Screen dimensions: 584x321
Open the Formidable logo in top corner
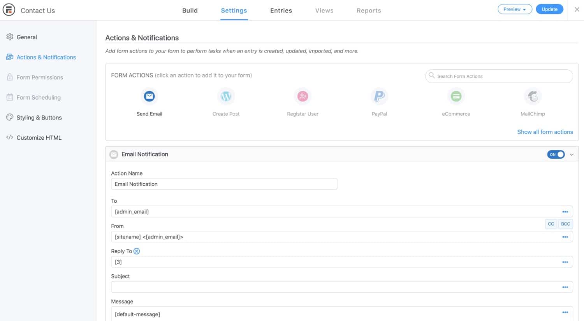point(9,9)
